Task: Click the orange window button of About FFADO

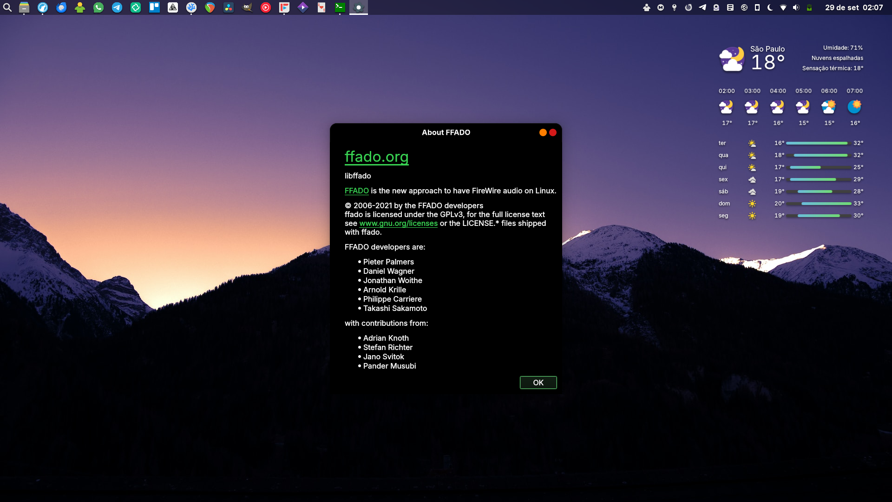Action: click(543, 132)
